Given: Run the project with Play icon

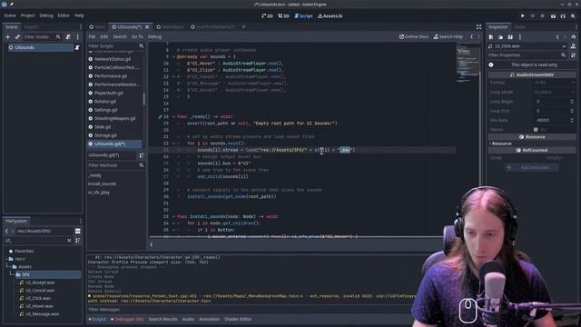Looking at the screenshot, I should pyautogui.click(x=523, y=16).
